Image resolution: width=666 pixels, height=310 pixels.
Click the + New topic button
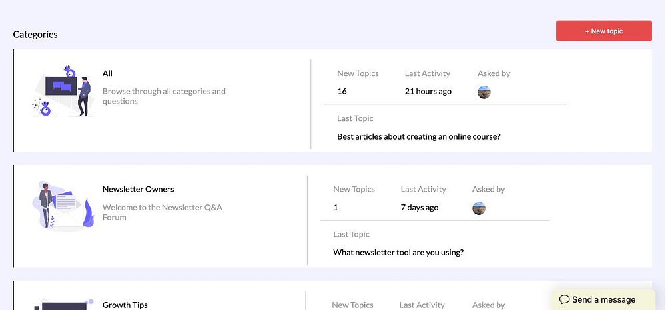603,31
